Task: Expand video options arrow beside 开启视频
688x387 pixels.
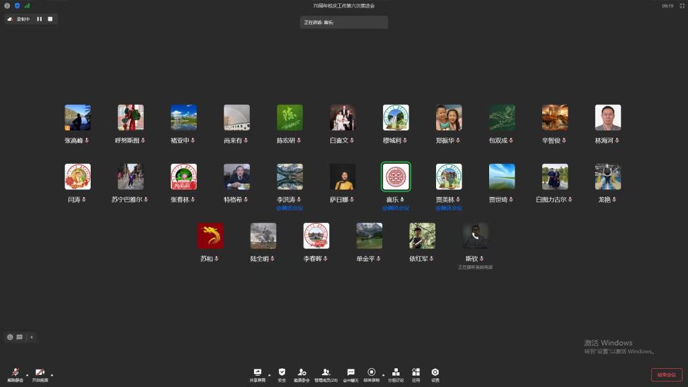Action: click(52, 374)
